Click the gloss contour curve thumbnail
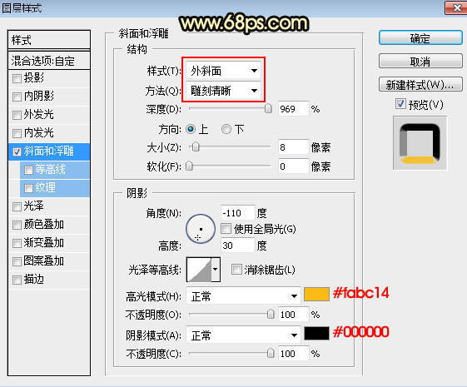 (199, 270)
